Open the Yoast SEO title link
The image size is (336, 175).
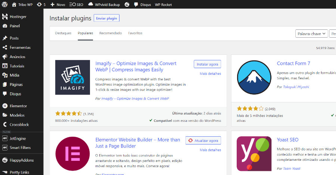pos(287,140)
